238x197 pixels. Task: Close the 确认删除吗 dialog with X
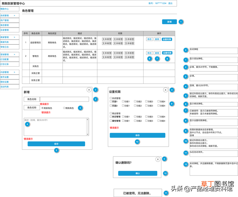click(158, 159)
